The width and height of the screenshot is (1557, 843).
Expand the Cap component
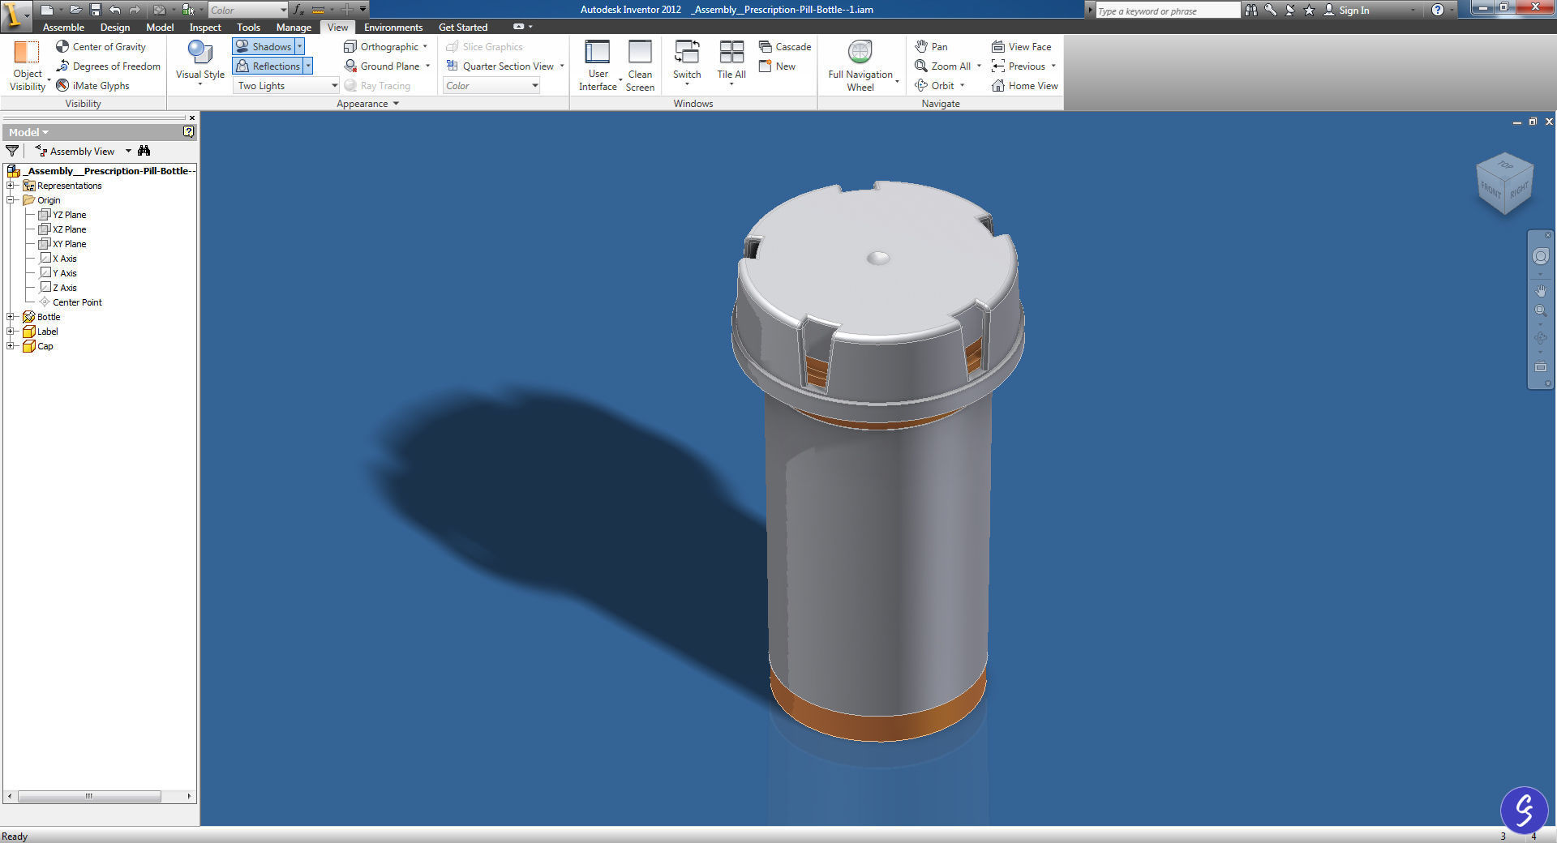tap(11, 346)
